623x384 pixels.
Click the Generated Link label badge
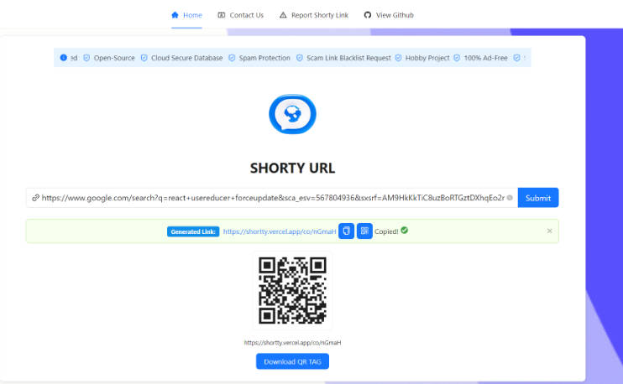coord(193,231)
